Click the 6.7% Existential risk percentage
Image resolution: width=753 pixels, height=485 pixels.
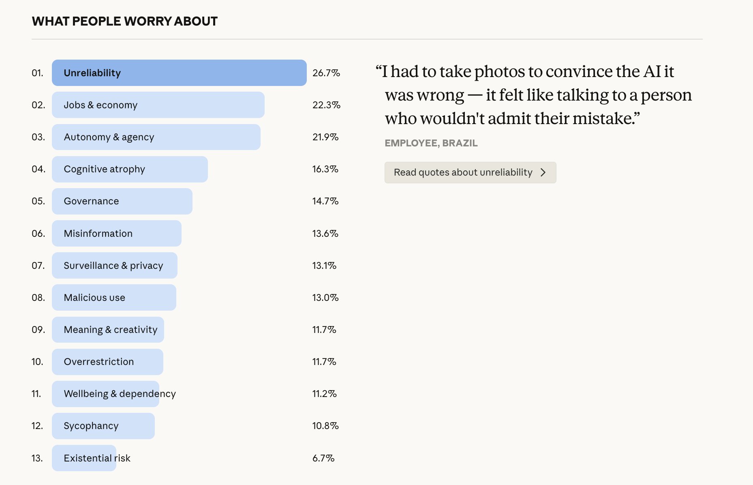[323, 458]
